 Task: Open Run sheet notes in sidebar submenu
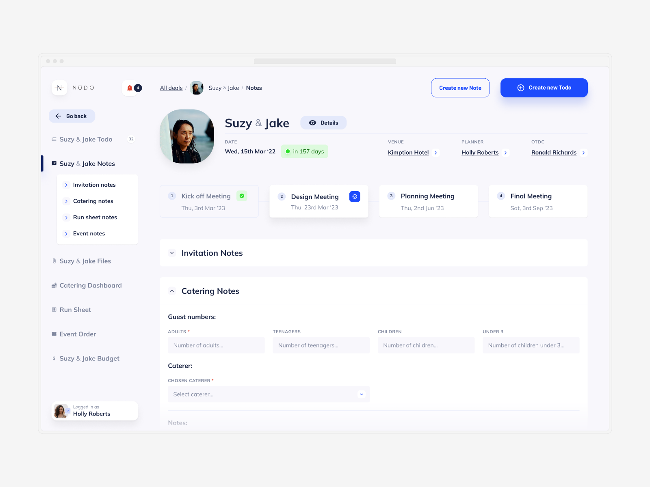click(x=95, y=217)
